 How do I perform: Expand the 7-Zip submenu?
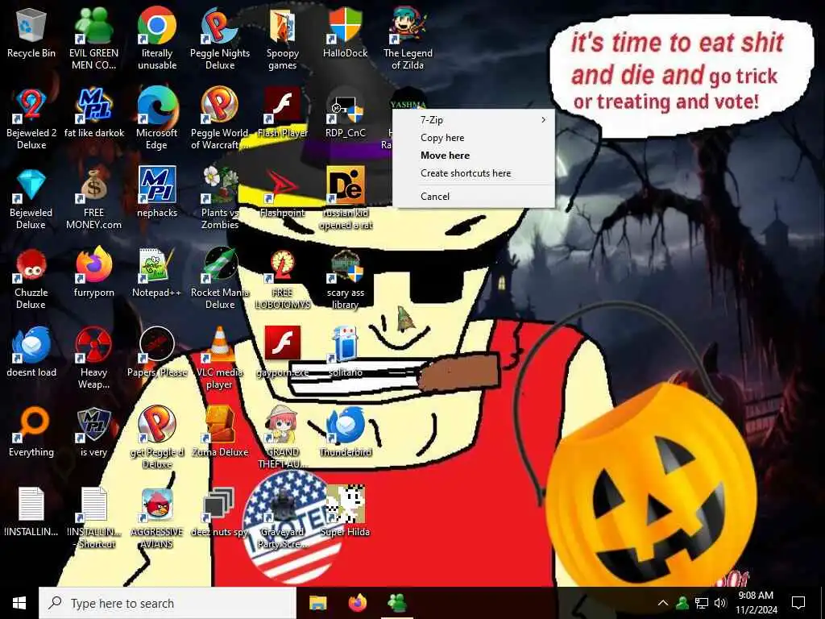point(474,120)
